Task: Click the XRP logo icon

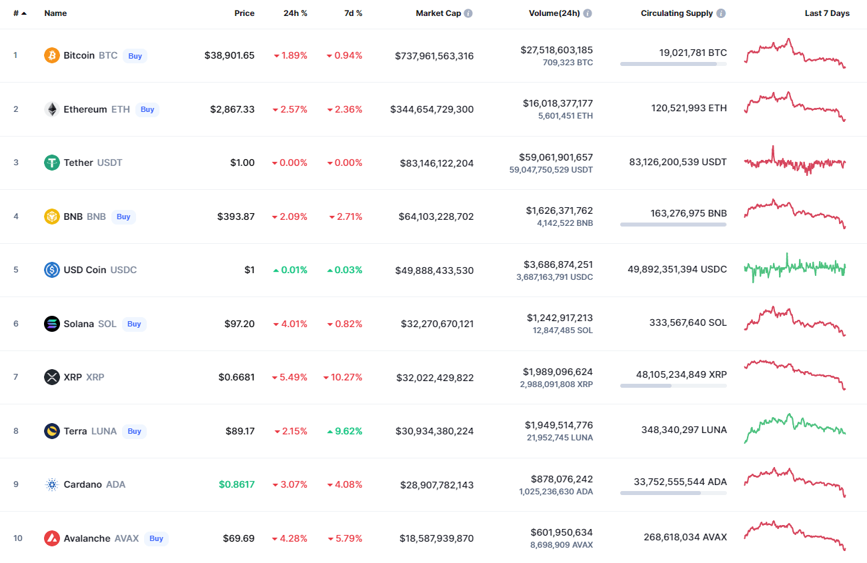Action: coord(52,377)
